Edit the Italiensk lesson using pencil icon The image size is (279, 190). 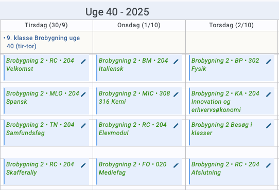(x=176, y=62)
